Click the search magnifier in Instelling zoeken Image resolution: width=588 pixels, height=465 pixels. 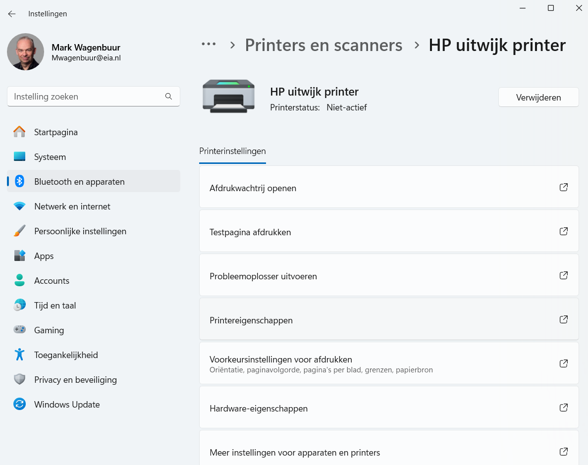(x=168, y=96)
